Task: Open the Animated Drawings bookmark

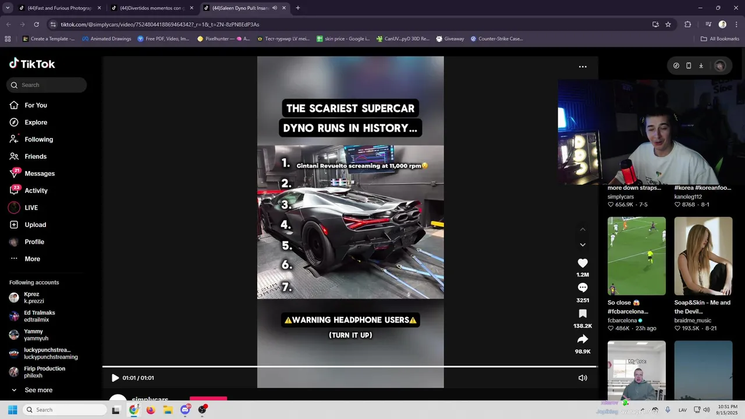Action: (107, 39)
